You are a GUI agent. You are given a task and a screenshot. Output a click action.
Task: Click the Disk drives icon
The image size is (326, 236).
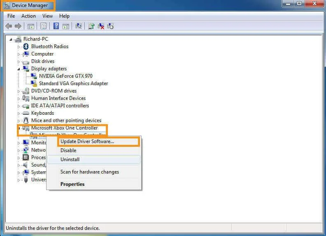tap(26, 62)
